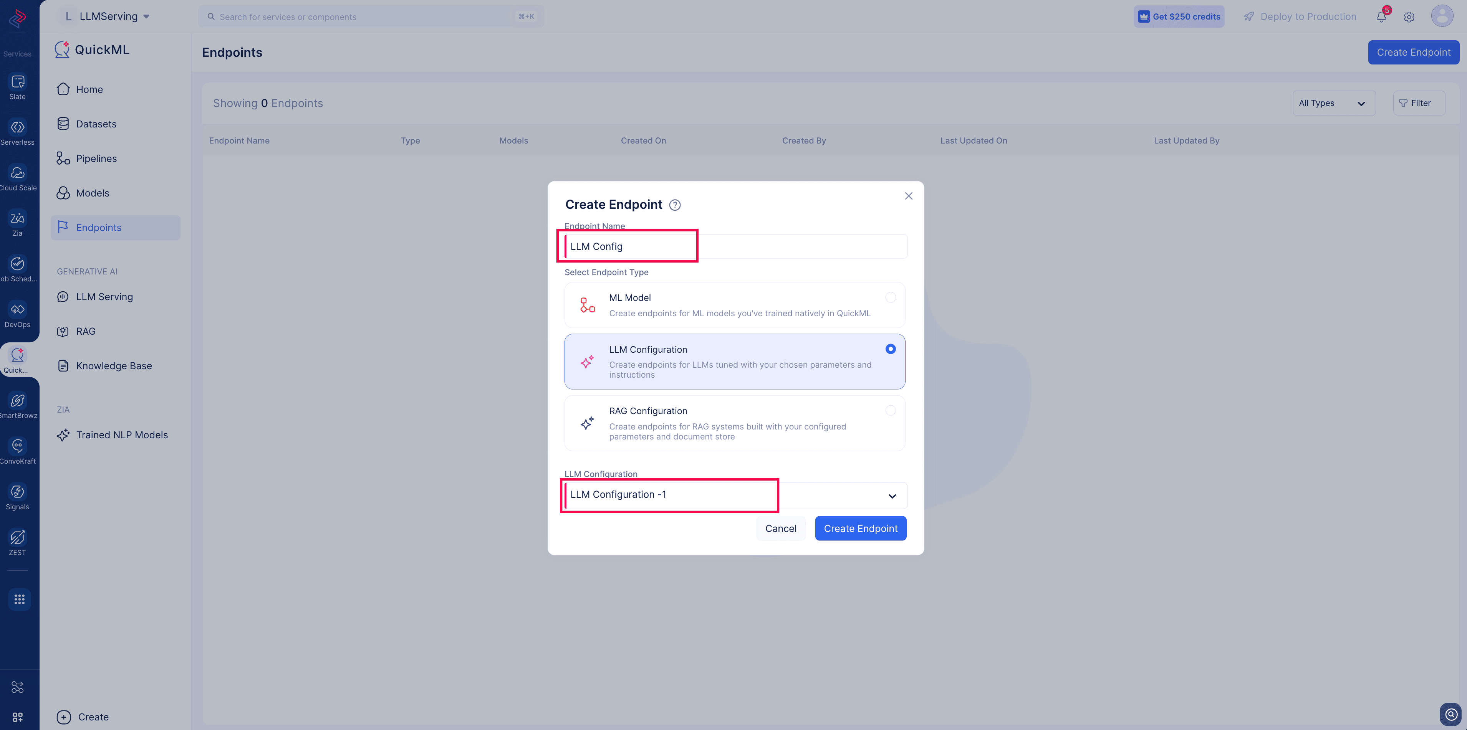Open RAG in the sidebar
Screen dimensions: 1467x730
pos(115,332)
